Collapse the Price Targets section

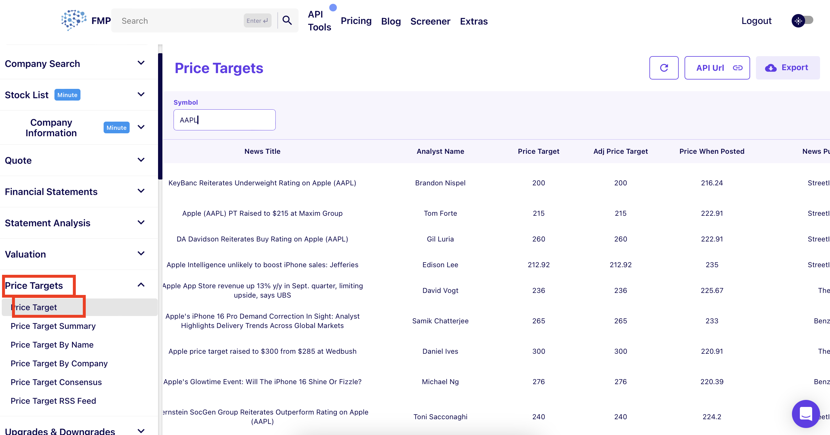[x=141, y=285]
